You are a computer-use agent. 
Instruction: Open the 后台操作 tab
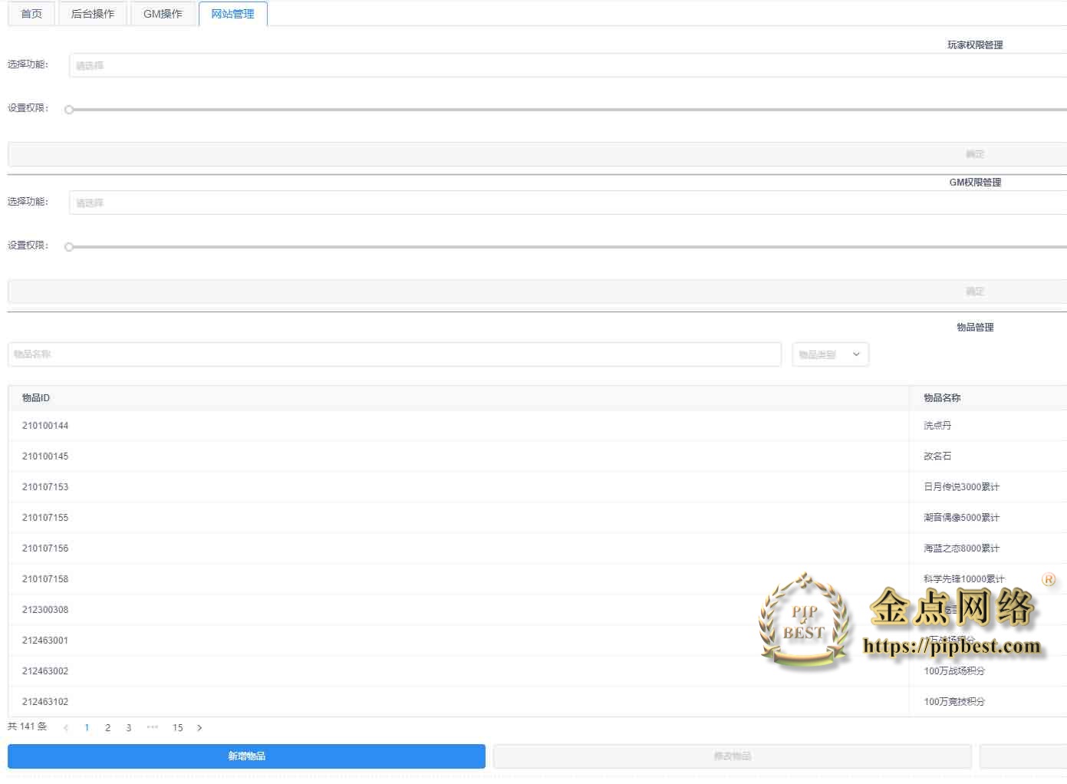click(93, 14)
